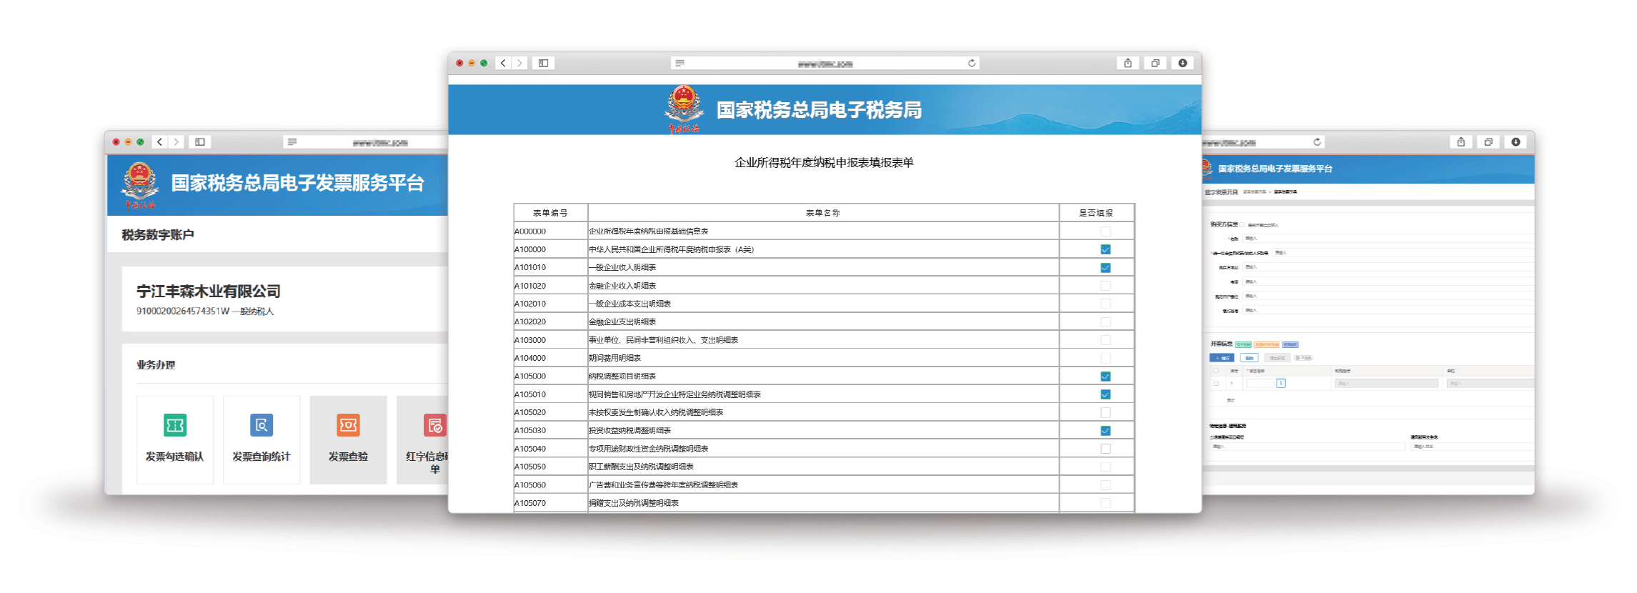Screen dimensions: 1637x593
Task: Click the center browser address bar
Action: pyautogui.click(x=825, y=64)
